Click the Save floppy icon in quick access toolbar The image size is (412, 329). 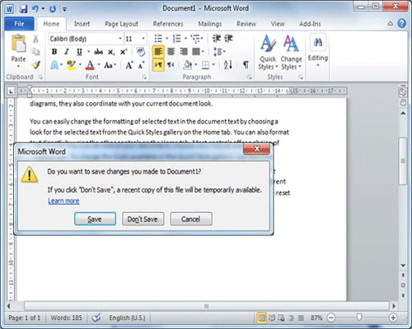coord(24,9)
